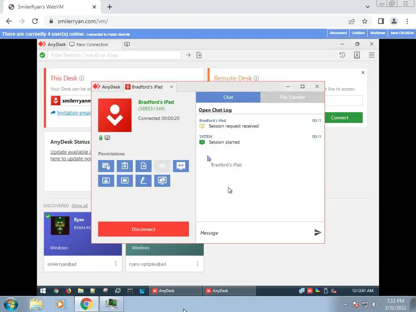The height and width of the screenshot is (312, 416).
Task: Click Show all discovered devices
Action: 80,206
